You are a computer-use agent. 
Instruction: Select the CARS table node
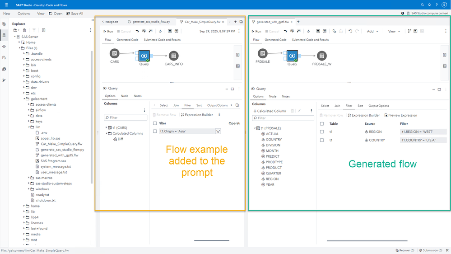click(x=115, y=53)
